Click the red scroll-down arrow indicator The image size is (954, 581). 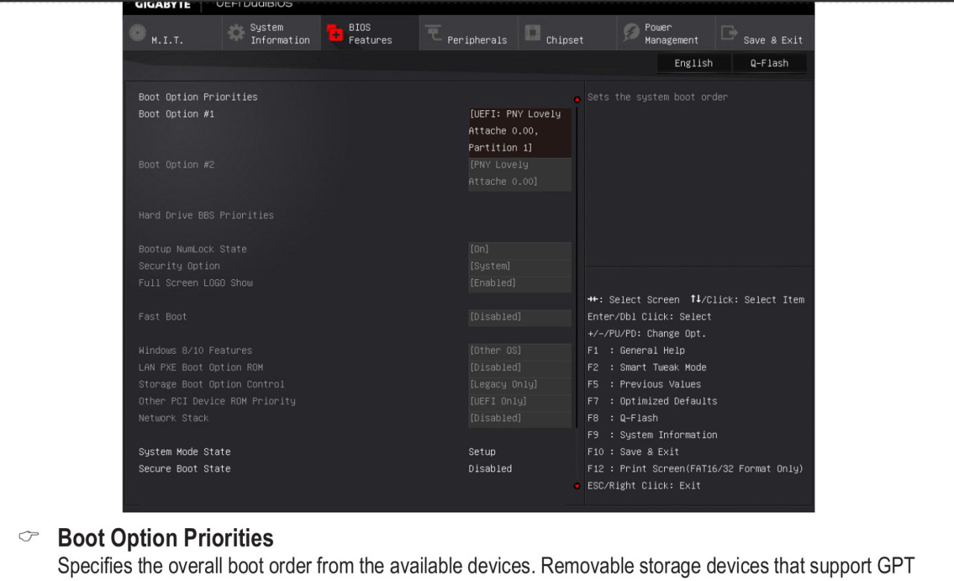point(576,486)
